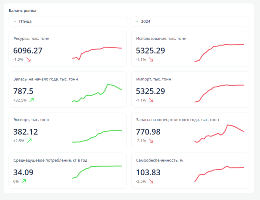The image size is (260, 200).
Task: Open the Птица product dropdown
Action: click(68, 22)
